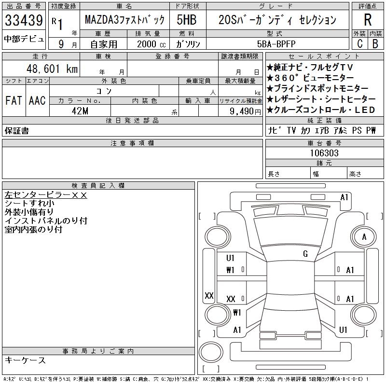Click the exterior grade "C" under 外装
This screenshot has width=386, height=386.
(x=360, y=43)
